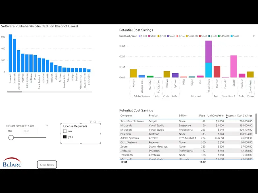Select the Microsoft bar in publisher chart
This screenshot has height=193, width=258.
[x=15, y=55]
